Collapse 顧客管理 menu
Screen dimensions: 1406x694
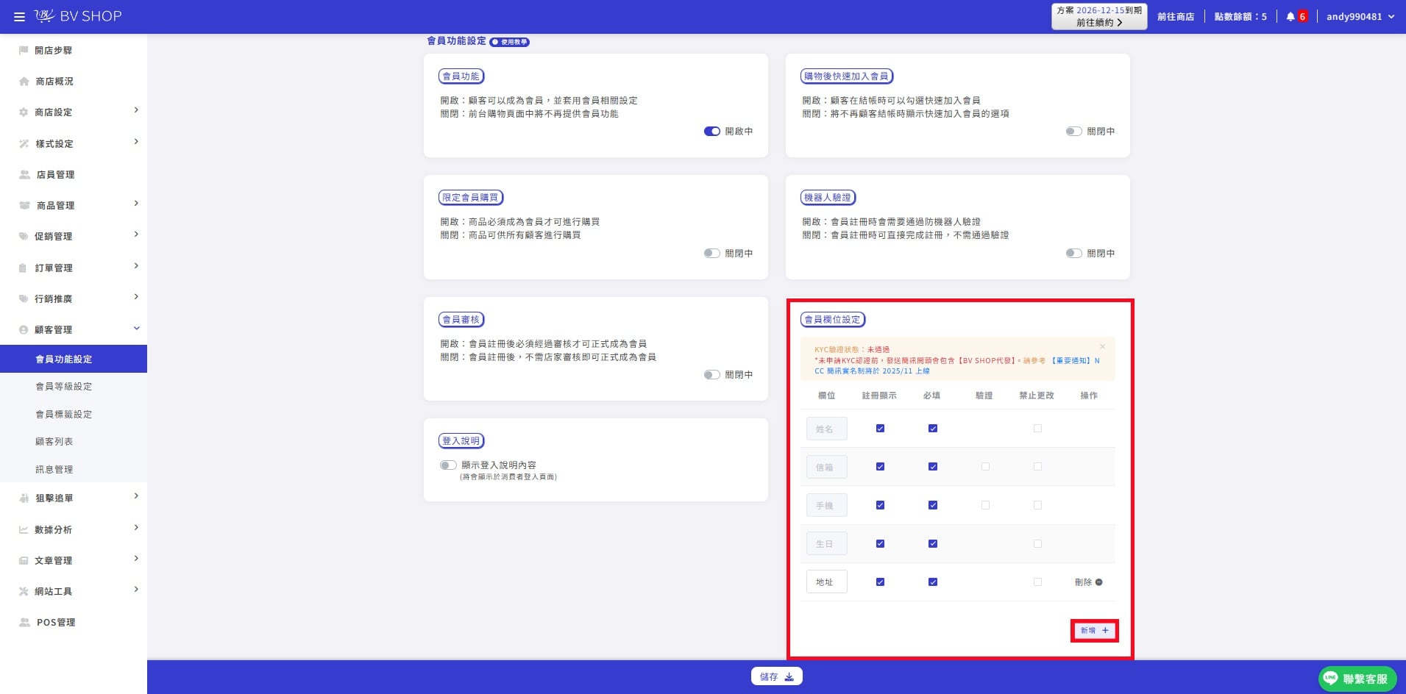click(x=74, y=329)
